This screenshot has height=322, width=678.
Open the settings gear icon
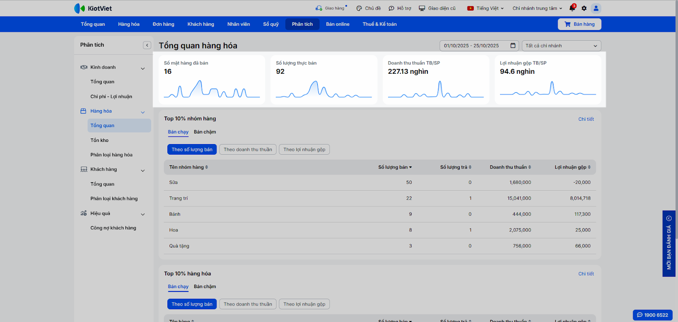point(584,8)
